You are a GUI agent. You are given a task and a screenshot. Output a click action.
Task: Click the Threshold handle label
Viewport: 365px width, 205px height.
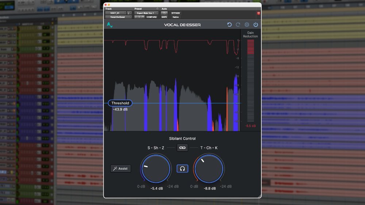point(120,103)
